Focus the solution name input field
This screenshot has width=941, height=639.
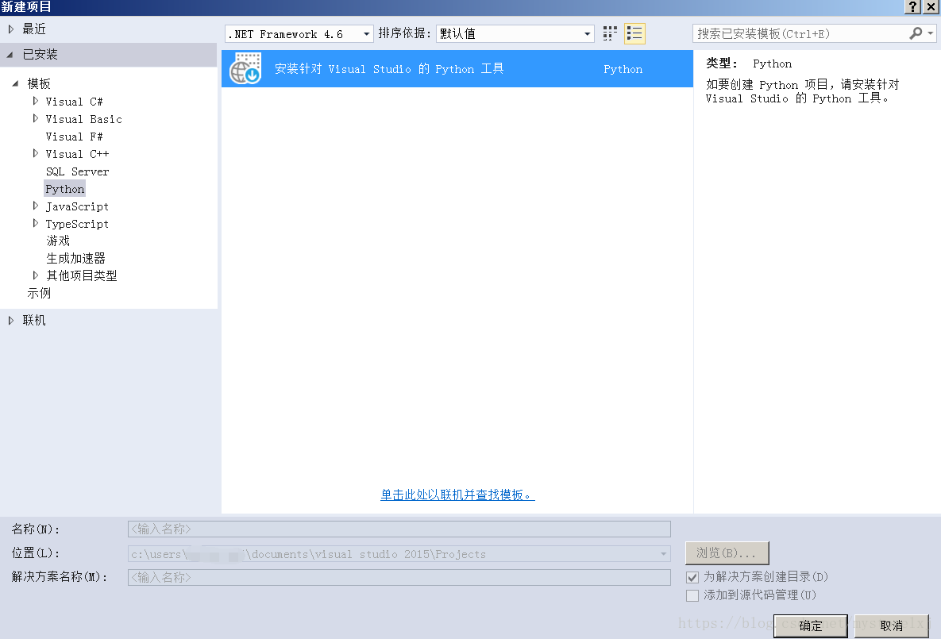(x=399, y=578)
